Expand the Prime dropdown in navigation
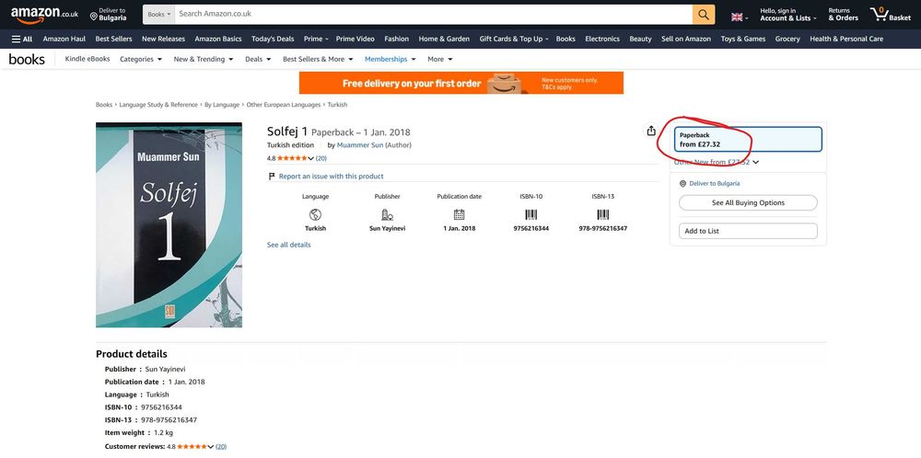Viewport: 921px width, 458px height. click(316, 39)
